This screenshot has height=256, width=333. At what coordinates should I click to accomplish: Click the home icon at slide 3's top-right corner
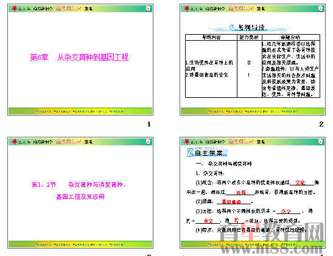click(x=148, y=142)
